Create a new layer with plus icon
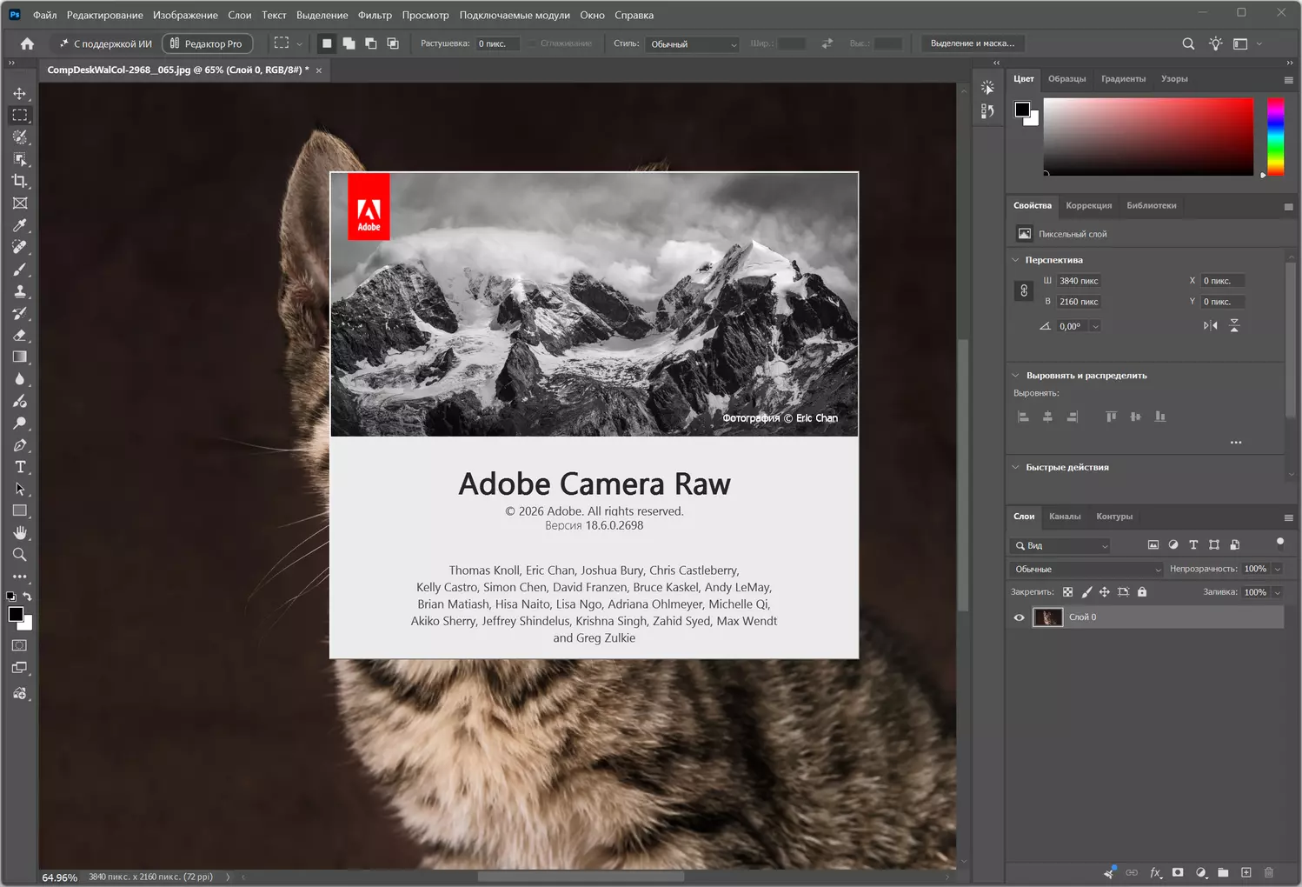 [x=1246, y=872]
